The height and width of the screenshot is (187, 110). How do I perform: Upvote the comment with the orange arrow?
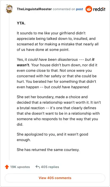point(7,167)
